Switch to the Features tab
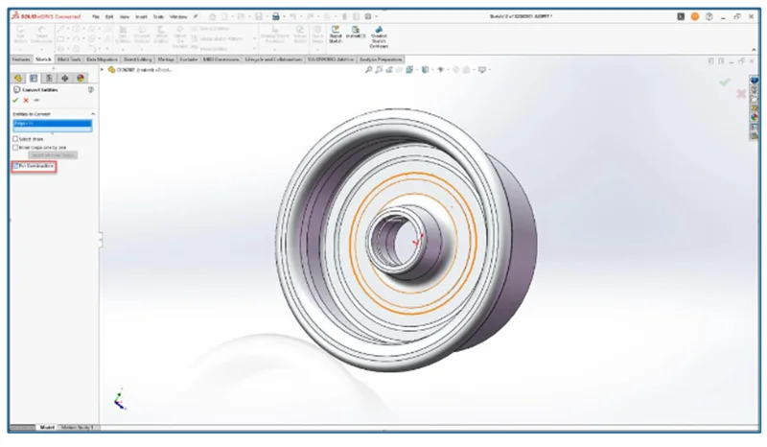Image resolution: width=767 pixels, height=447 pixels. (x=21, y=59)
